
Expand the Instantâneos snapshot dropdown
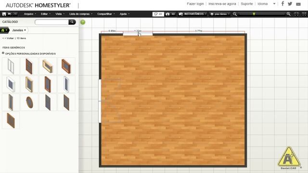[192, 14]
